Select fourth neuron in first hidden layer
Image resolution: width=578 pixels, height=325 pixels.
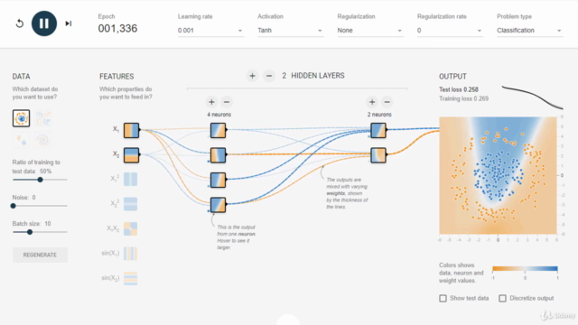click(219, 205)
